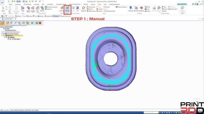Click the Redefine surface tool
The image size is (204, 114).
142,9
